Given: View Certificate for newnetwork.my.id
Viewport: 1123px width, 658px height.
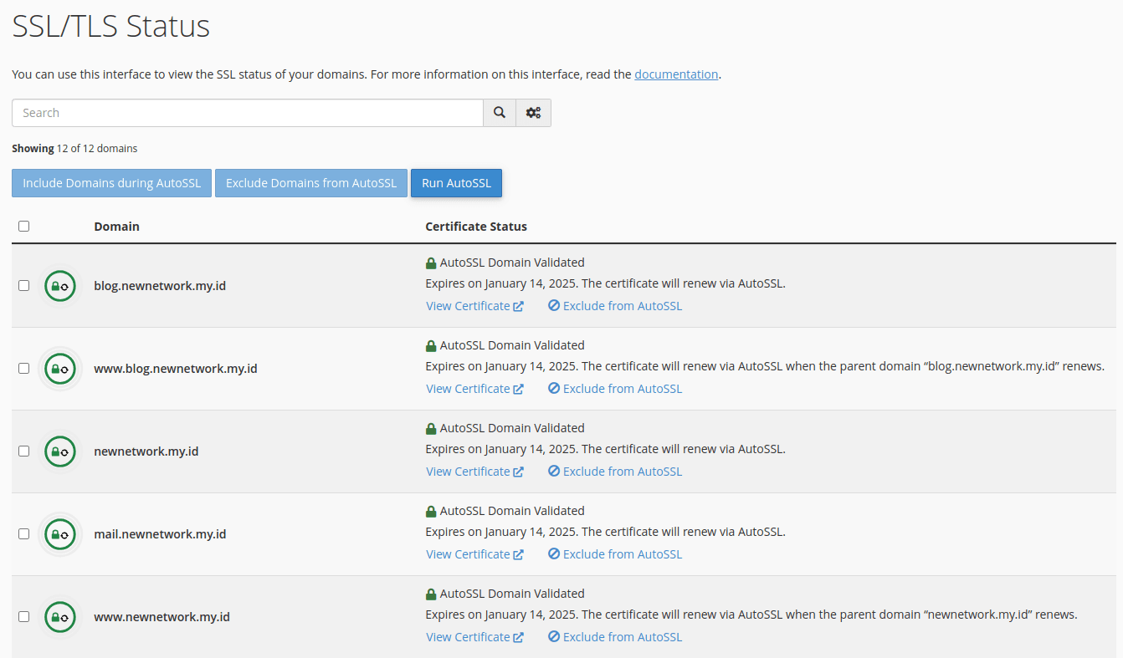Looking at the screenshot, I should click(474, 472).
